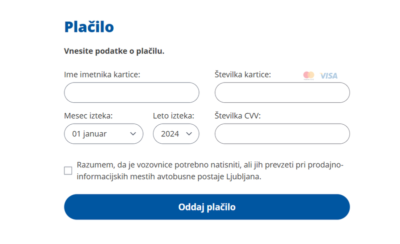Click the Vnesite podatke o plačilu text
The width and height of the screenshot is (400, 244).
[x=114, y=51]
